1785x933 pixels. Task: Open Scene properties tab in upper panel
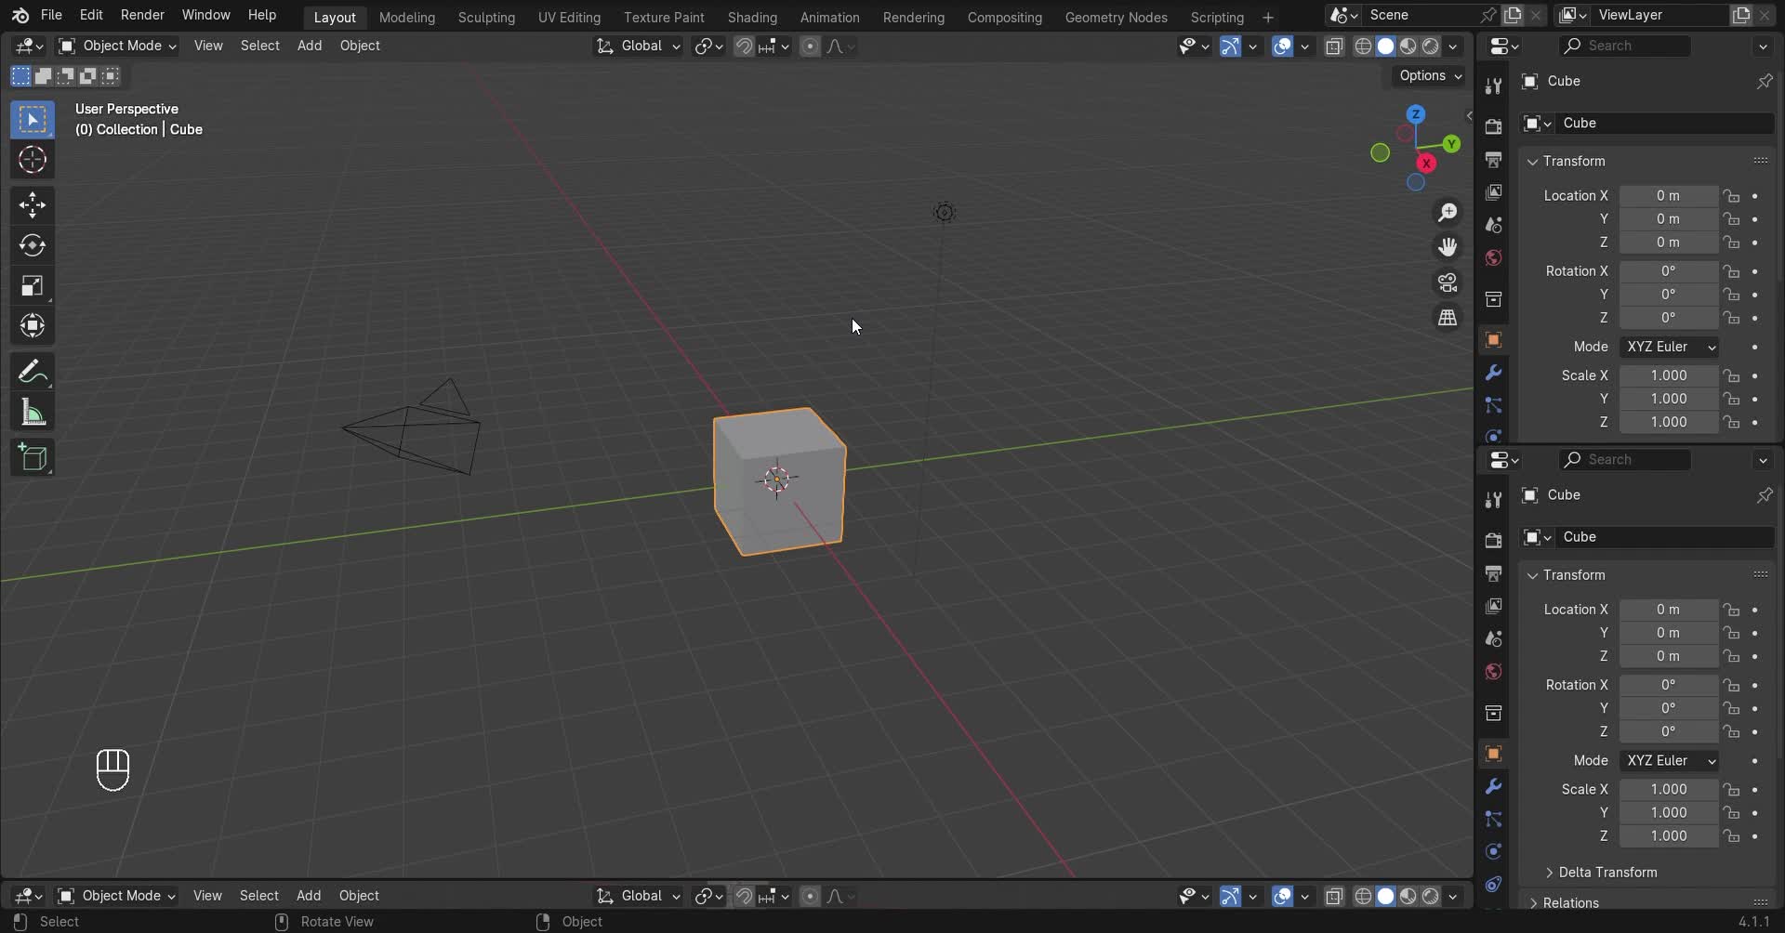pos(1493,225)
